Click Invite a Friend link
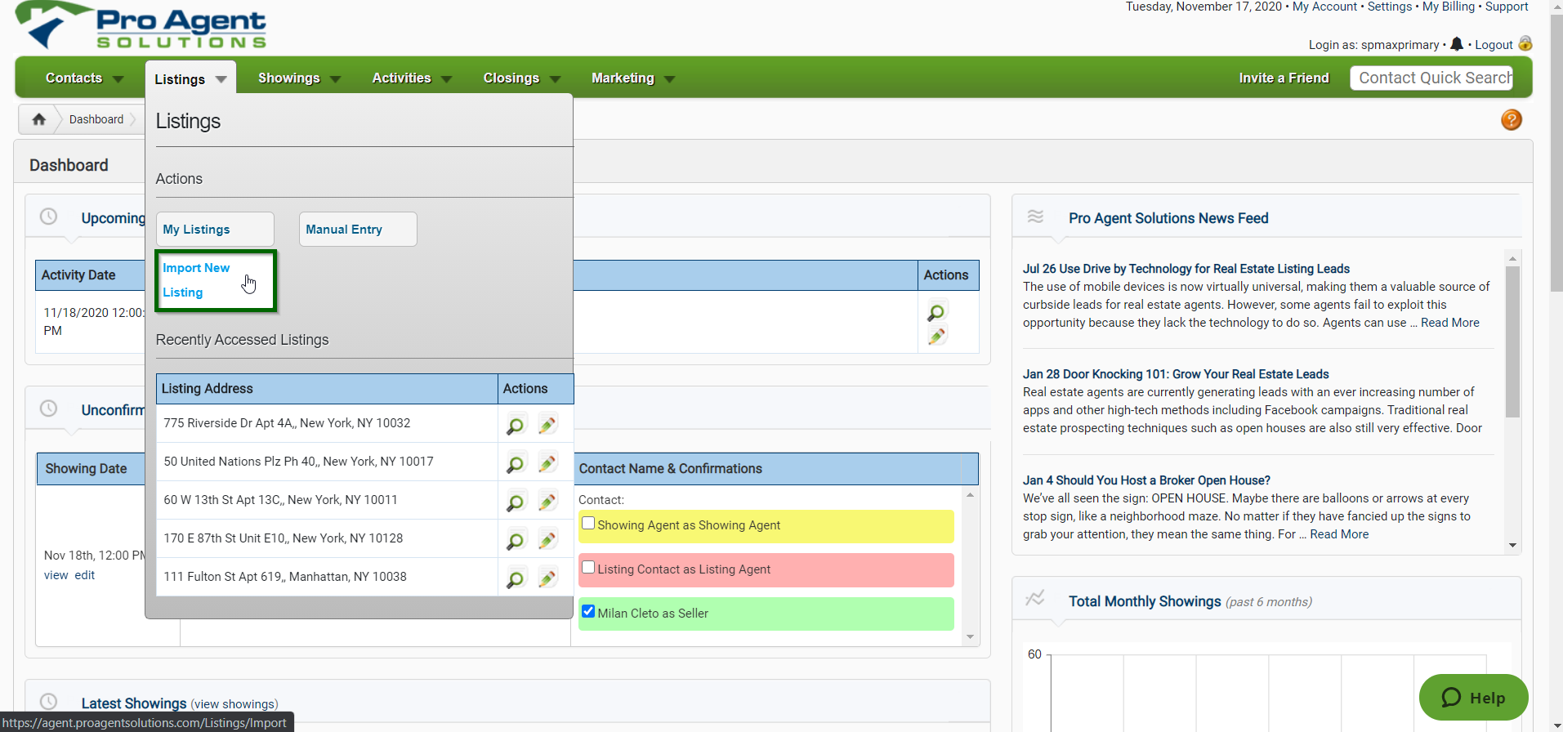Screen dimensions: 1563x732 pyautogui.click(x=1284, y=78)
